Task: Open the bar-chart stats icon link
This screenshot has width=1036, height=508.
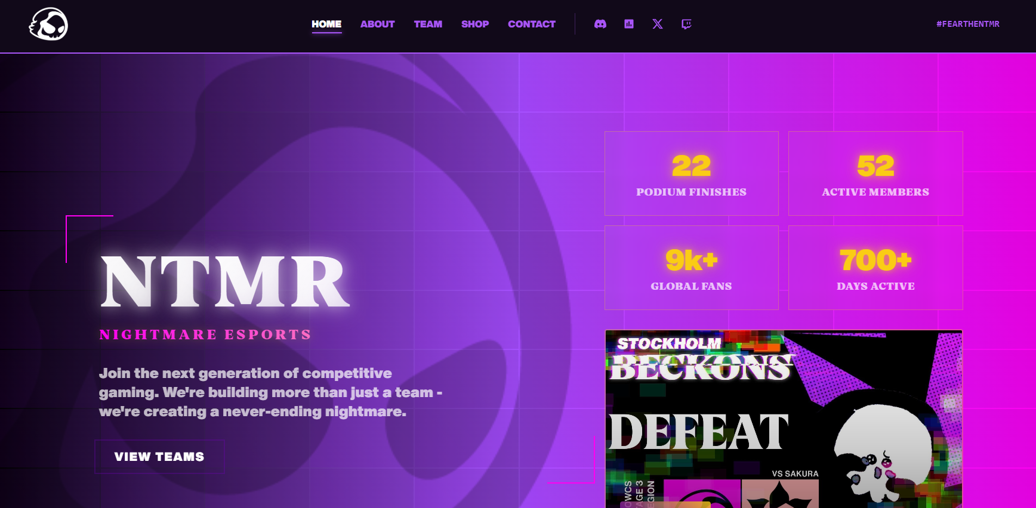Action: [x=629, y=24]
